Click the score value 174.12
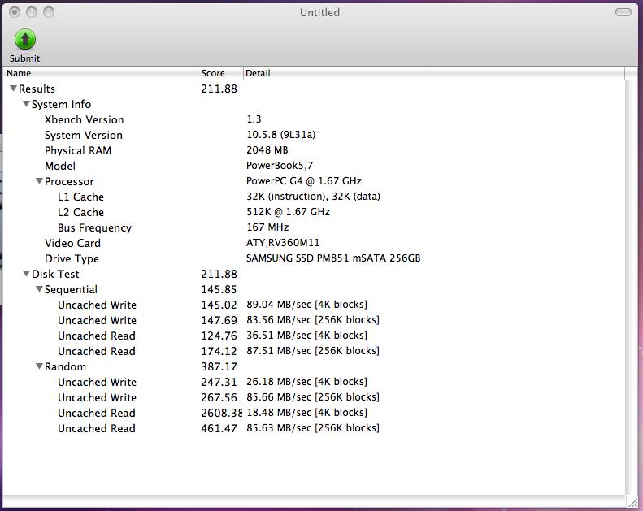 (x=219, y=351)
